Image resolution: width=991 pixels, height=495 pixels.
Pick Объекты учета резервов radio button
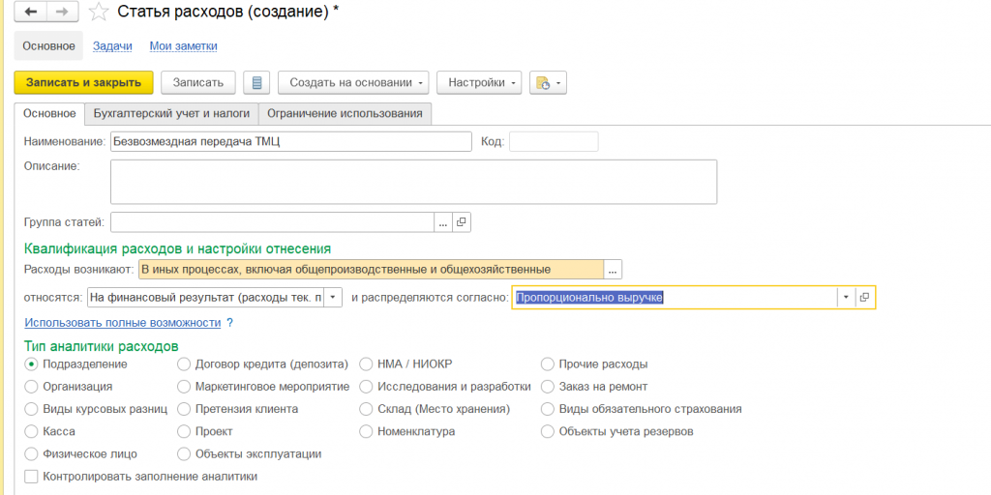click(548, 432)
